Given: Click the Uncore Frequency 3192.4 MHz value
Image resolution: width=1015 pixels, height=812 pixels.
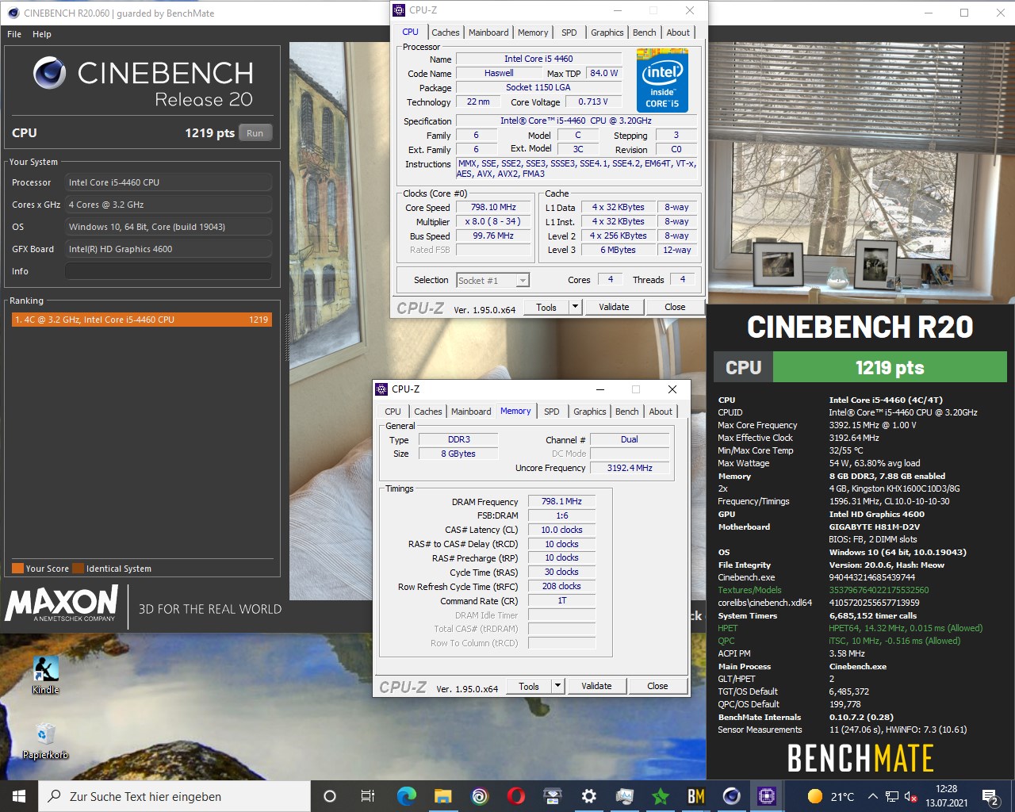Looking at the screenshot, I should point(630,468).
